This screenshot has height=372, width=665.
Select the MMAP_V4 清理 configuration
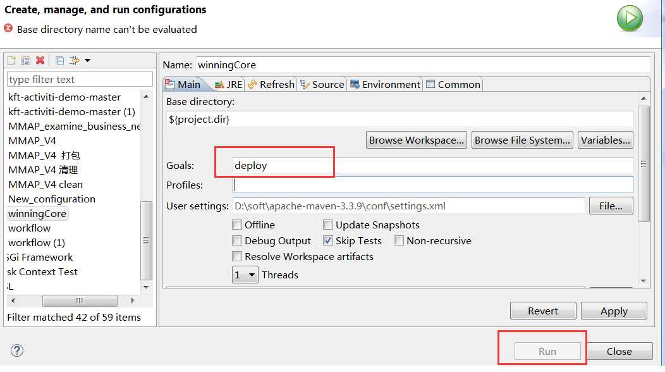(x=43, y=170)
